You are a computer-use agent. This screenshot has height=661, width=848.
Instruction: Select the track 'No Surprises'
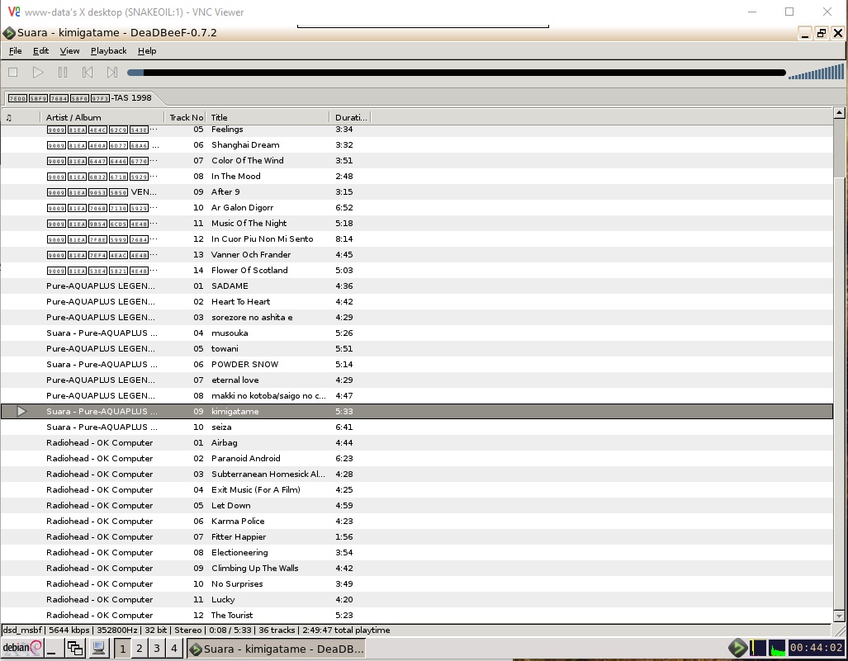tap(416, 583)
